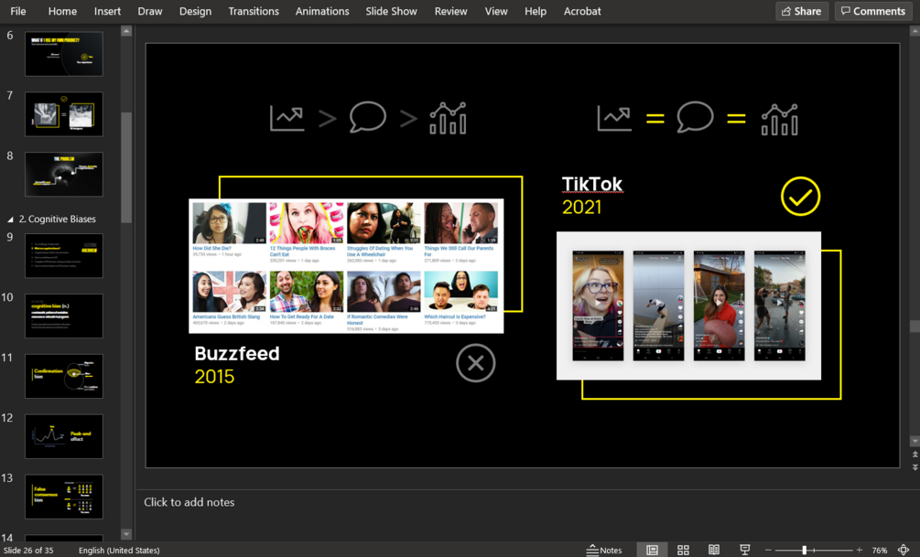Select the Buzzfeed title text
Screen dimensions: 920x557
pos(237,354)
